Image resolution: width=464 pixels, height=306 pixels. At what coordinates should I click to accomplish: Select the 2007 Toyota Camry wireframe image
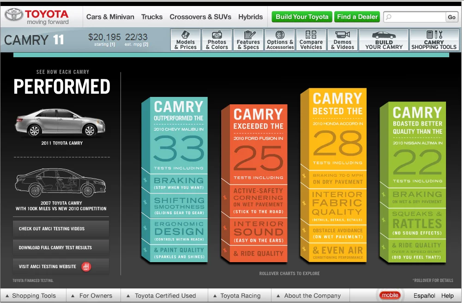[60, 183]
